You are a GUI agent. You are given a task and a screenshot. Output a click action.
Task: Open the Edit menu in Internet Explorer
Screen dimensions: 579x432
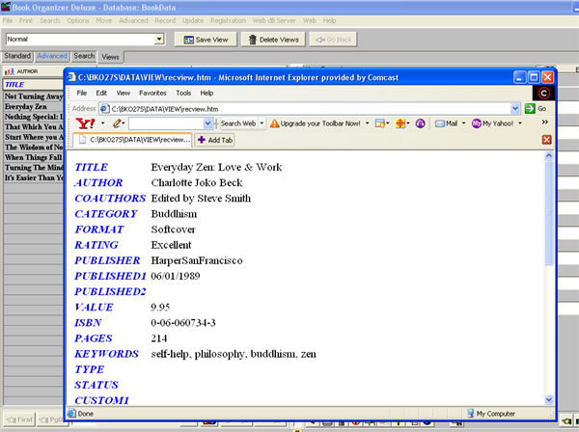pyautogui.click(x=101, y=93)
